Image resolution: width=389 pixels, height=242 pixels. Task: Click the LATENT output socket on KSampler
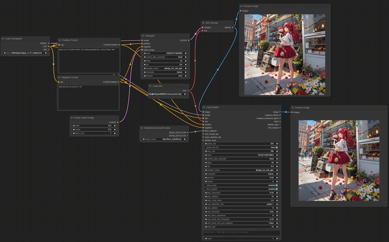point(189,40)
